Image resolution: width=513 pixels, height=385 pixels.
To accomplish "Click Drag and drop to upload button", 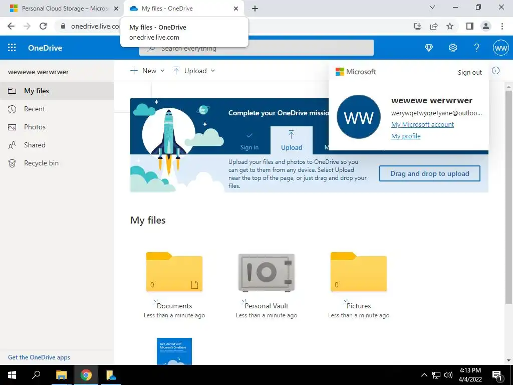I will (x=429, y=173).
